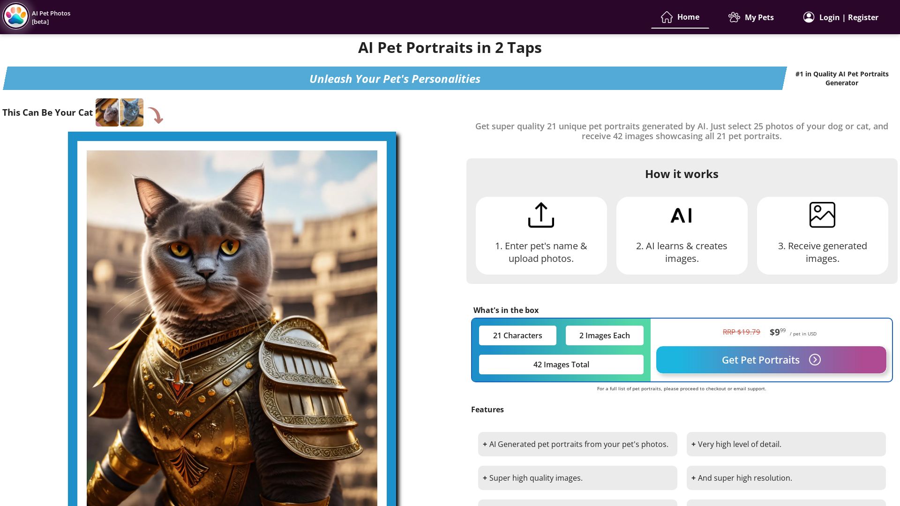Switch to the Home tab

click(x=688, y=17)
